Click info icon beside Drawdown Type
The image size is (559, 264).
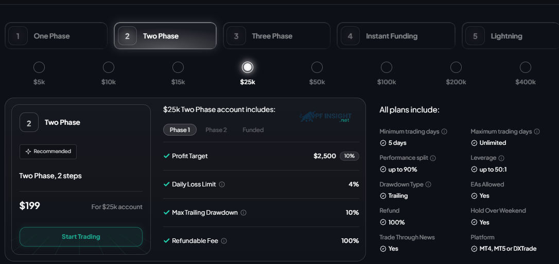(x=429, y=184)
